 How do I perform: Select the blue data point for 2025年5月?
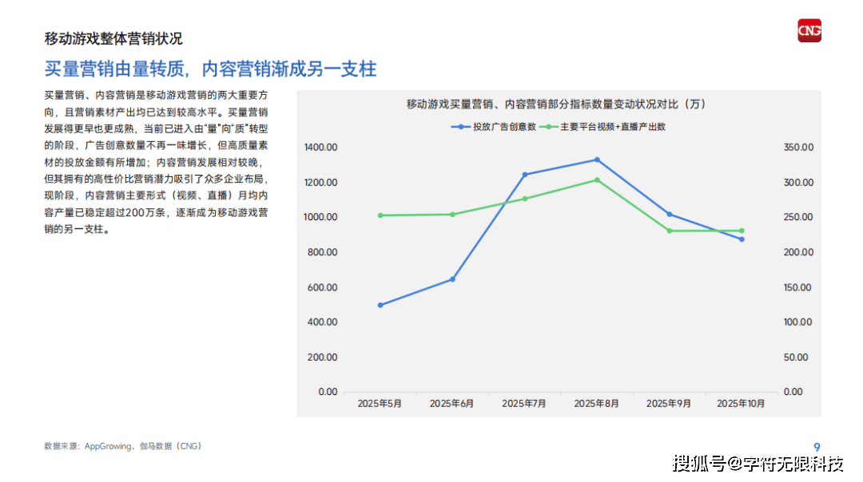pos(380,305)
